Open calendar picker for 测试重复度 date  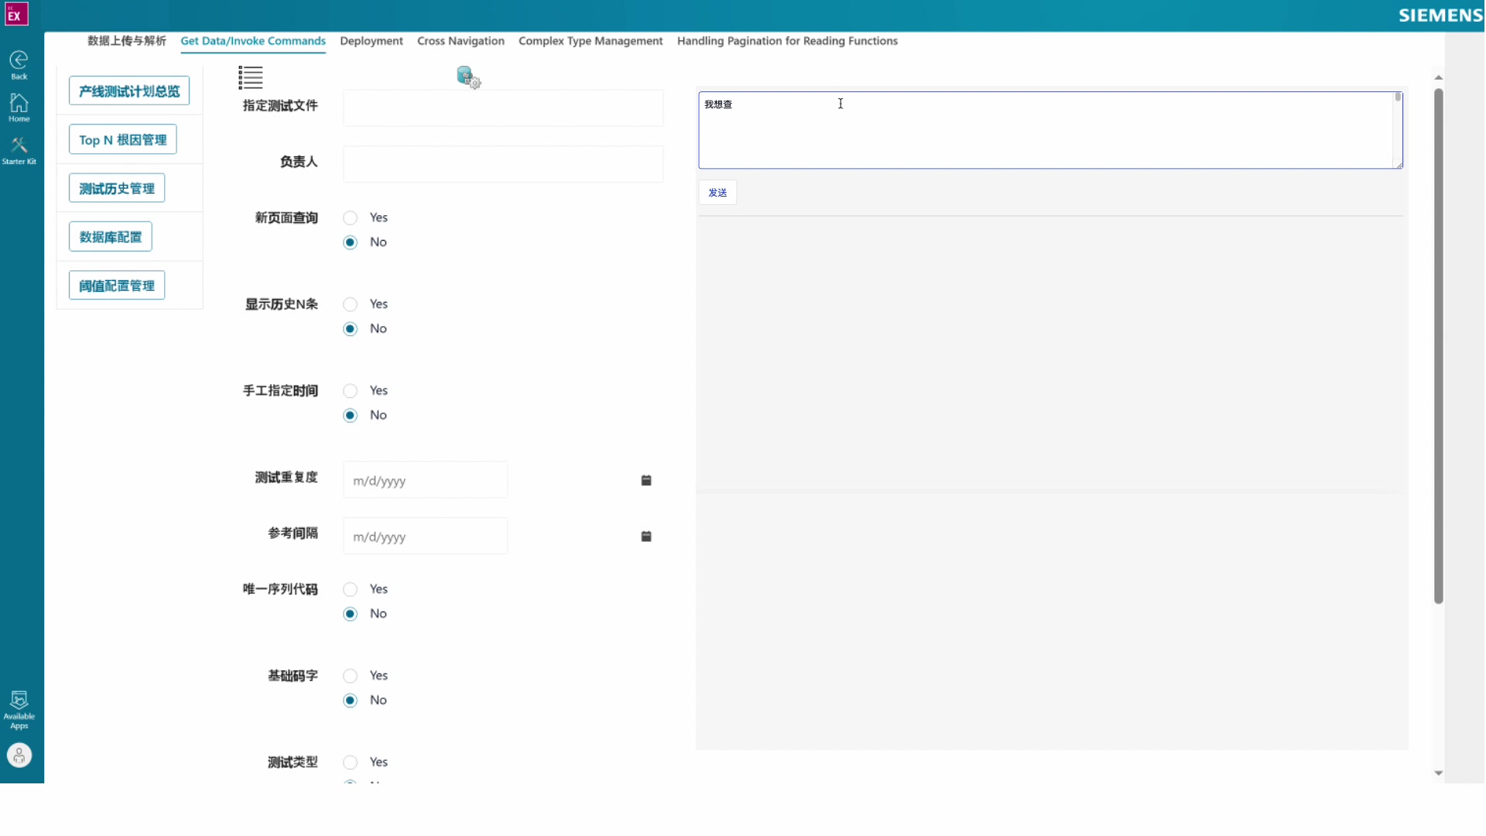coord(646,481)
